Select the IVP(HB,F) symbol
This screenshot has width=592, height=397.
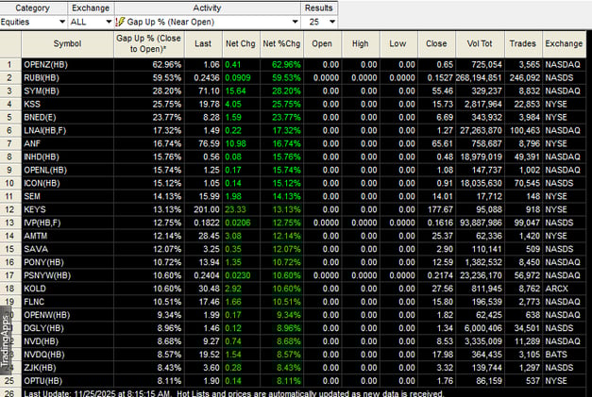coord(42,223)
